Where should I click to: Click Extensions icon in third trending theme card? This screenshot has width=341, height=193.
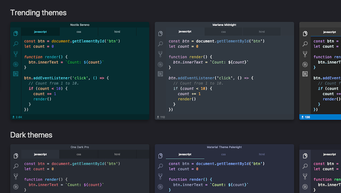(305, 74)
